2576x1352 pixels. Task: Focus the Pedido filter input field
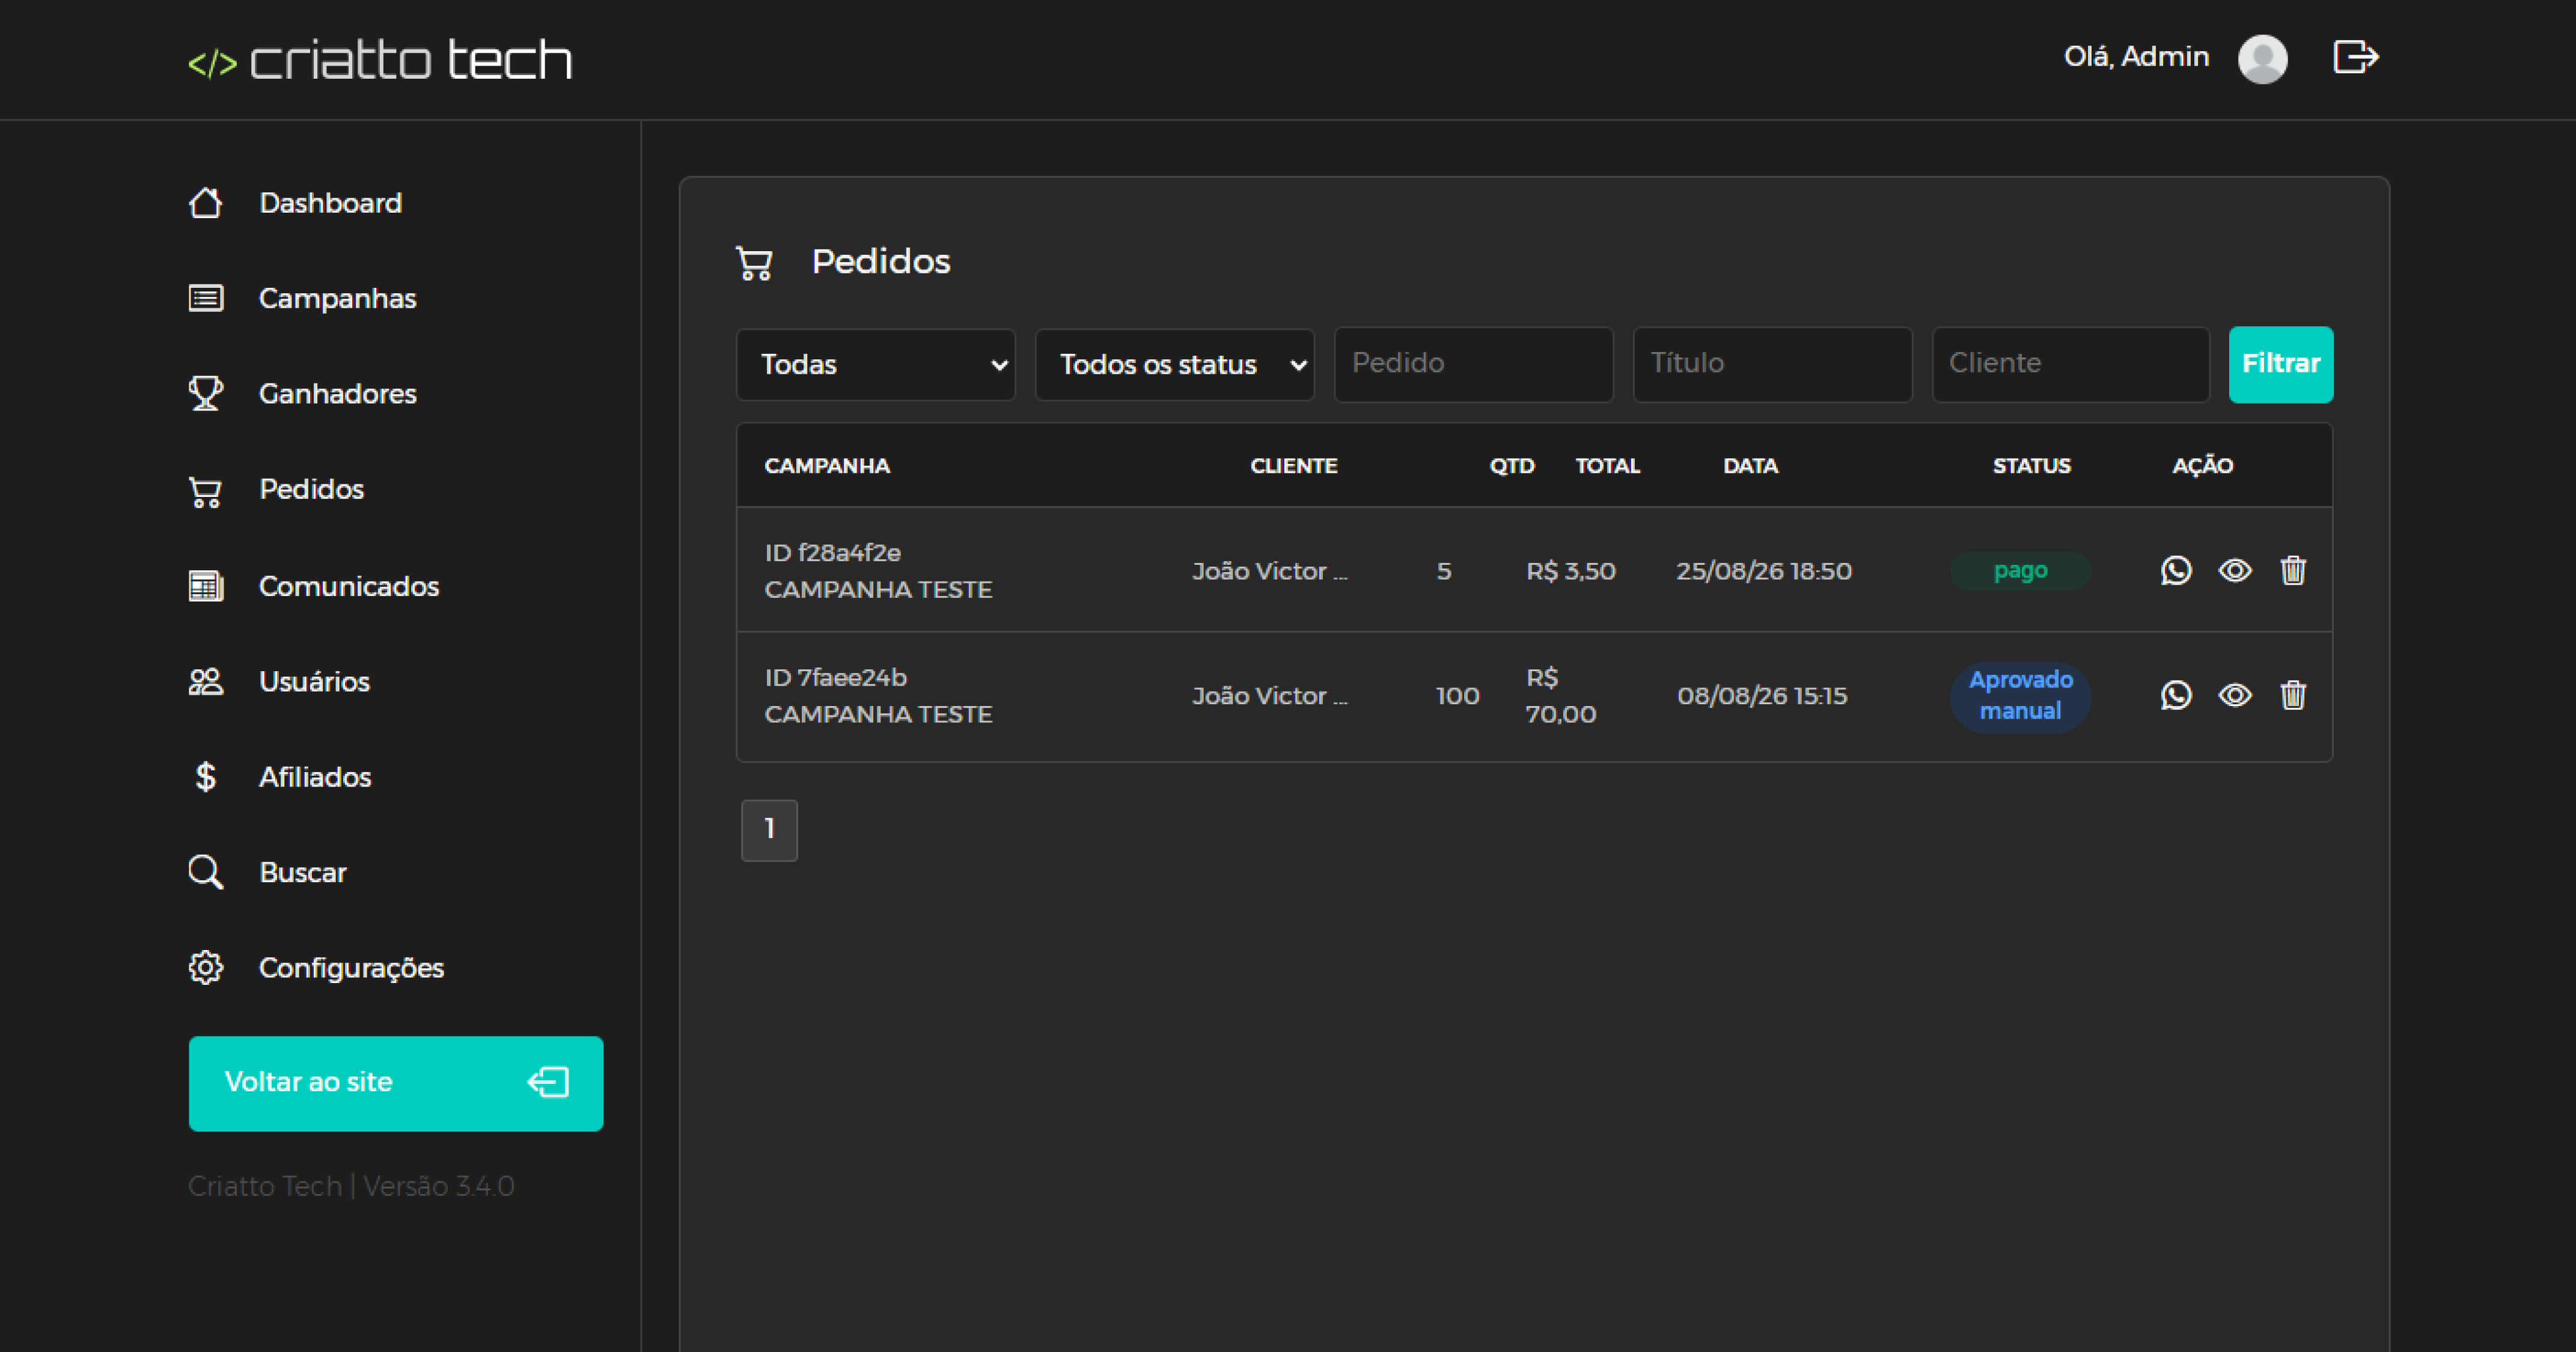tap(1474, 364)
